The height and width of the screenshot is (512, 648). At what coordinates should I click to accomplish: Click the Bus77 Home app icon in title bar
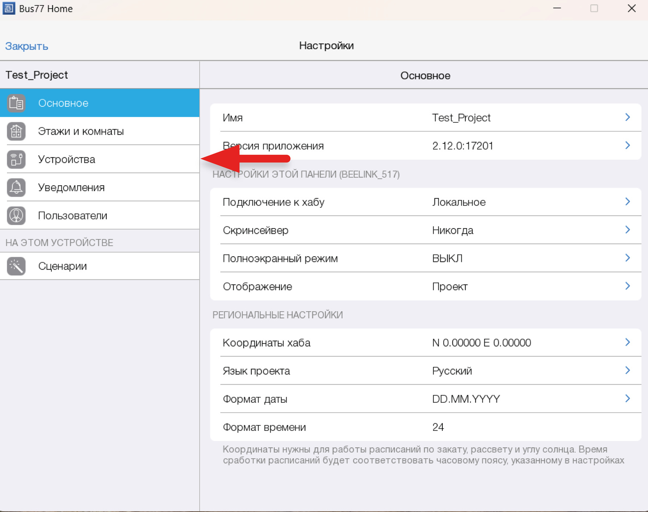click(9, 9)
